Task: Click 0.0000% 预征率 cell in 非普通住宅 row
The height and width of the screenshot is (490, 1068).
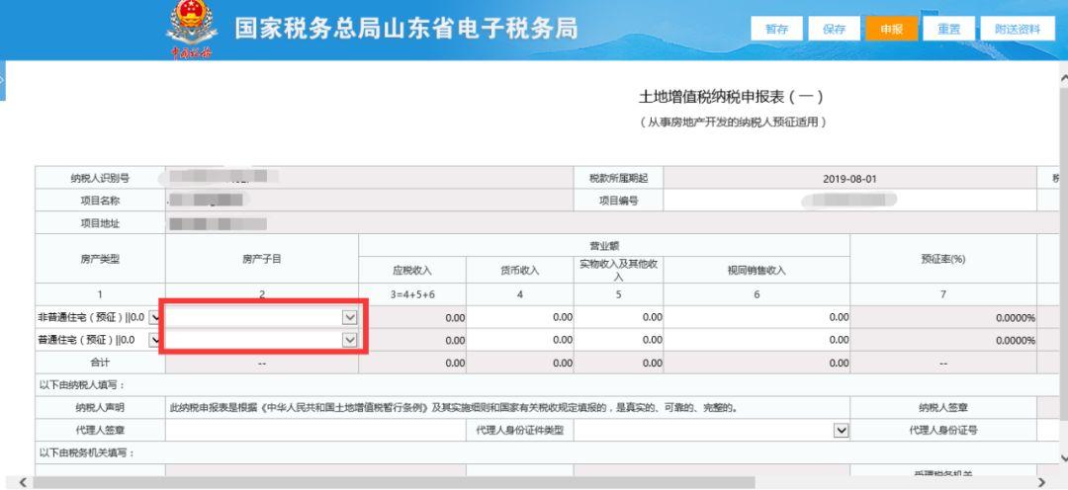Action: click(943, 317)
